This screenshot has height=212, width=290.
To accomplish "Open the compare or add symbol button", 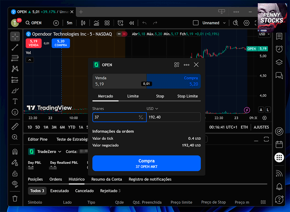I will (56, 23).
